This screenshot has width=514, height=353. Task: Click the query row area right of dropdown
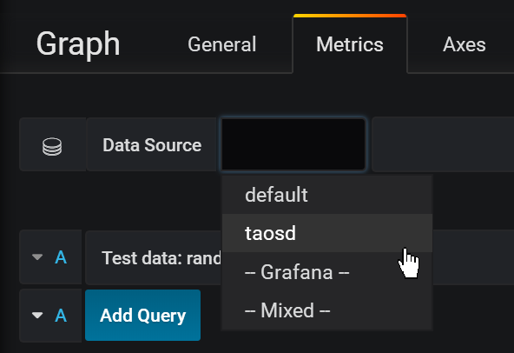(473, 257)
